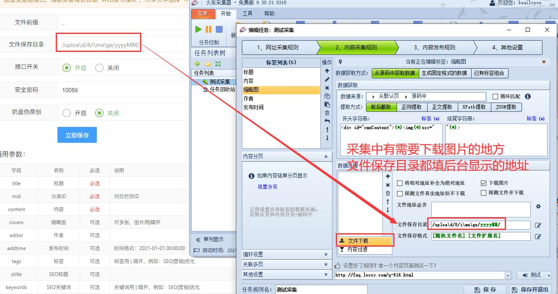Switch to 帮助 ribbon tab

point(269,14)
